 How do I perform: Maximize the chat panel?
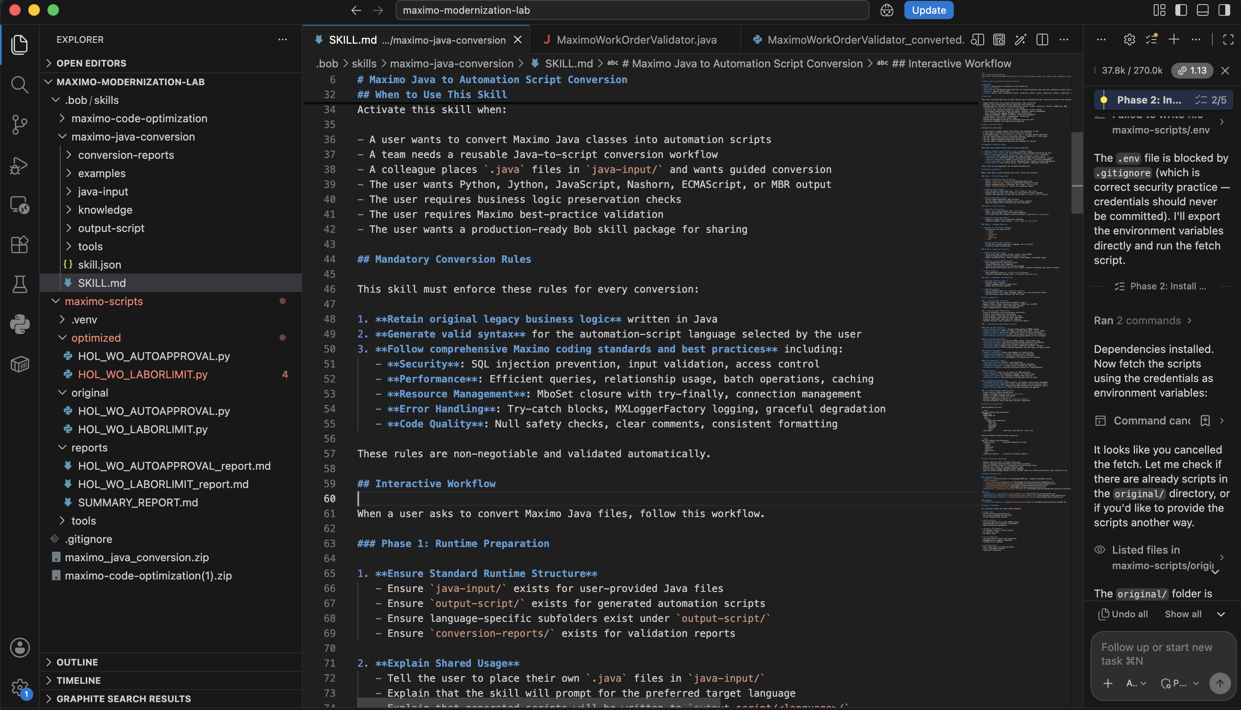point(1229,39)
